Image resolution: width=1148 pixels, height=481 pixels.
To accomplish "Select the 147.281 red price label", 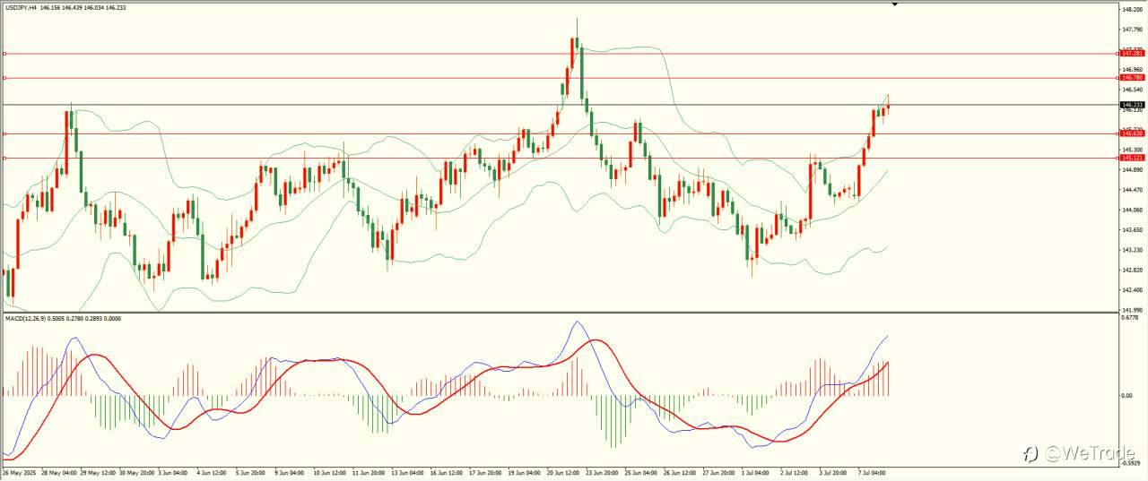I will click(x=1131, y=54).
